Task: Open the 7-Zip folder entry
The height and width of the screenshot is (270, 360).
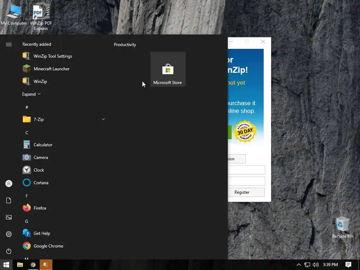Action: click(x=64, y=119)
